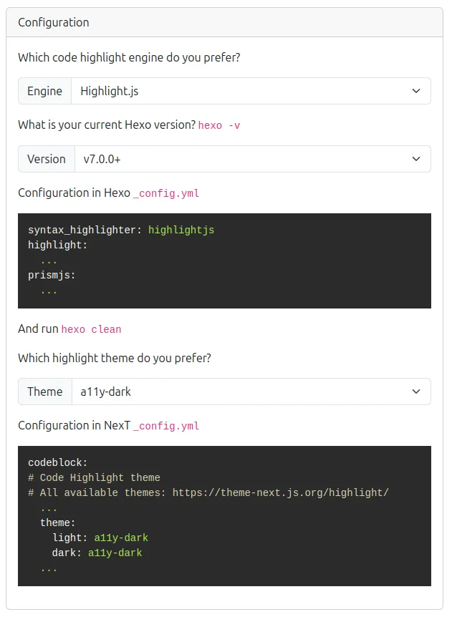Click the 'highlight:' code line

coord(57,246)
